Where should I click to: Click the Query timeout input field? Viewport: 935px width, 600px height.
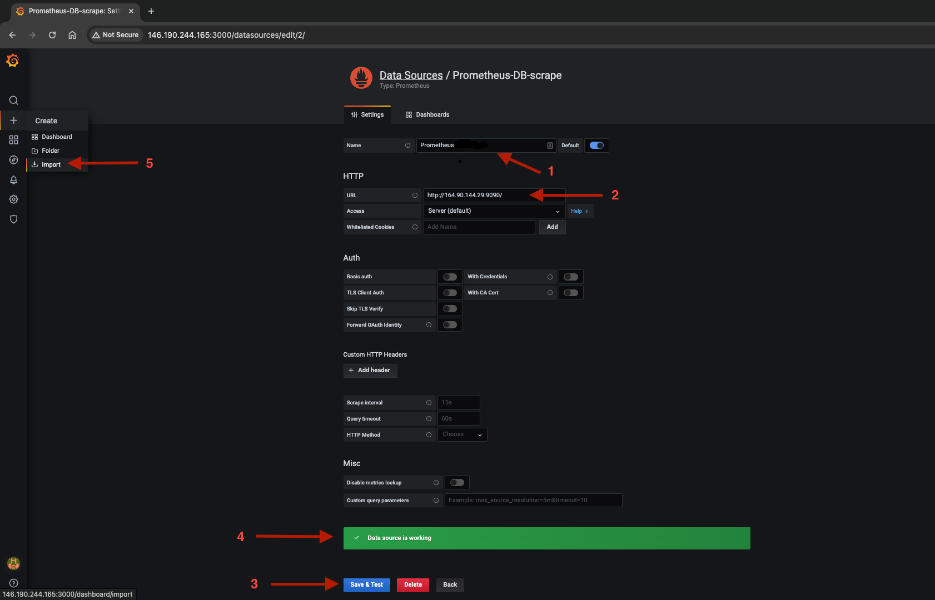[x=459, y=419]
